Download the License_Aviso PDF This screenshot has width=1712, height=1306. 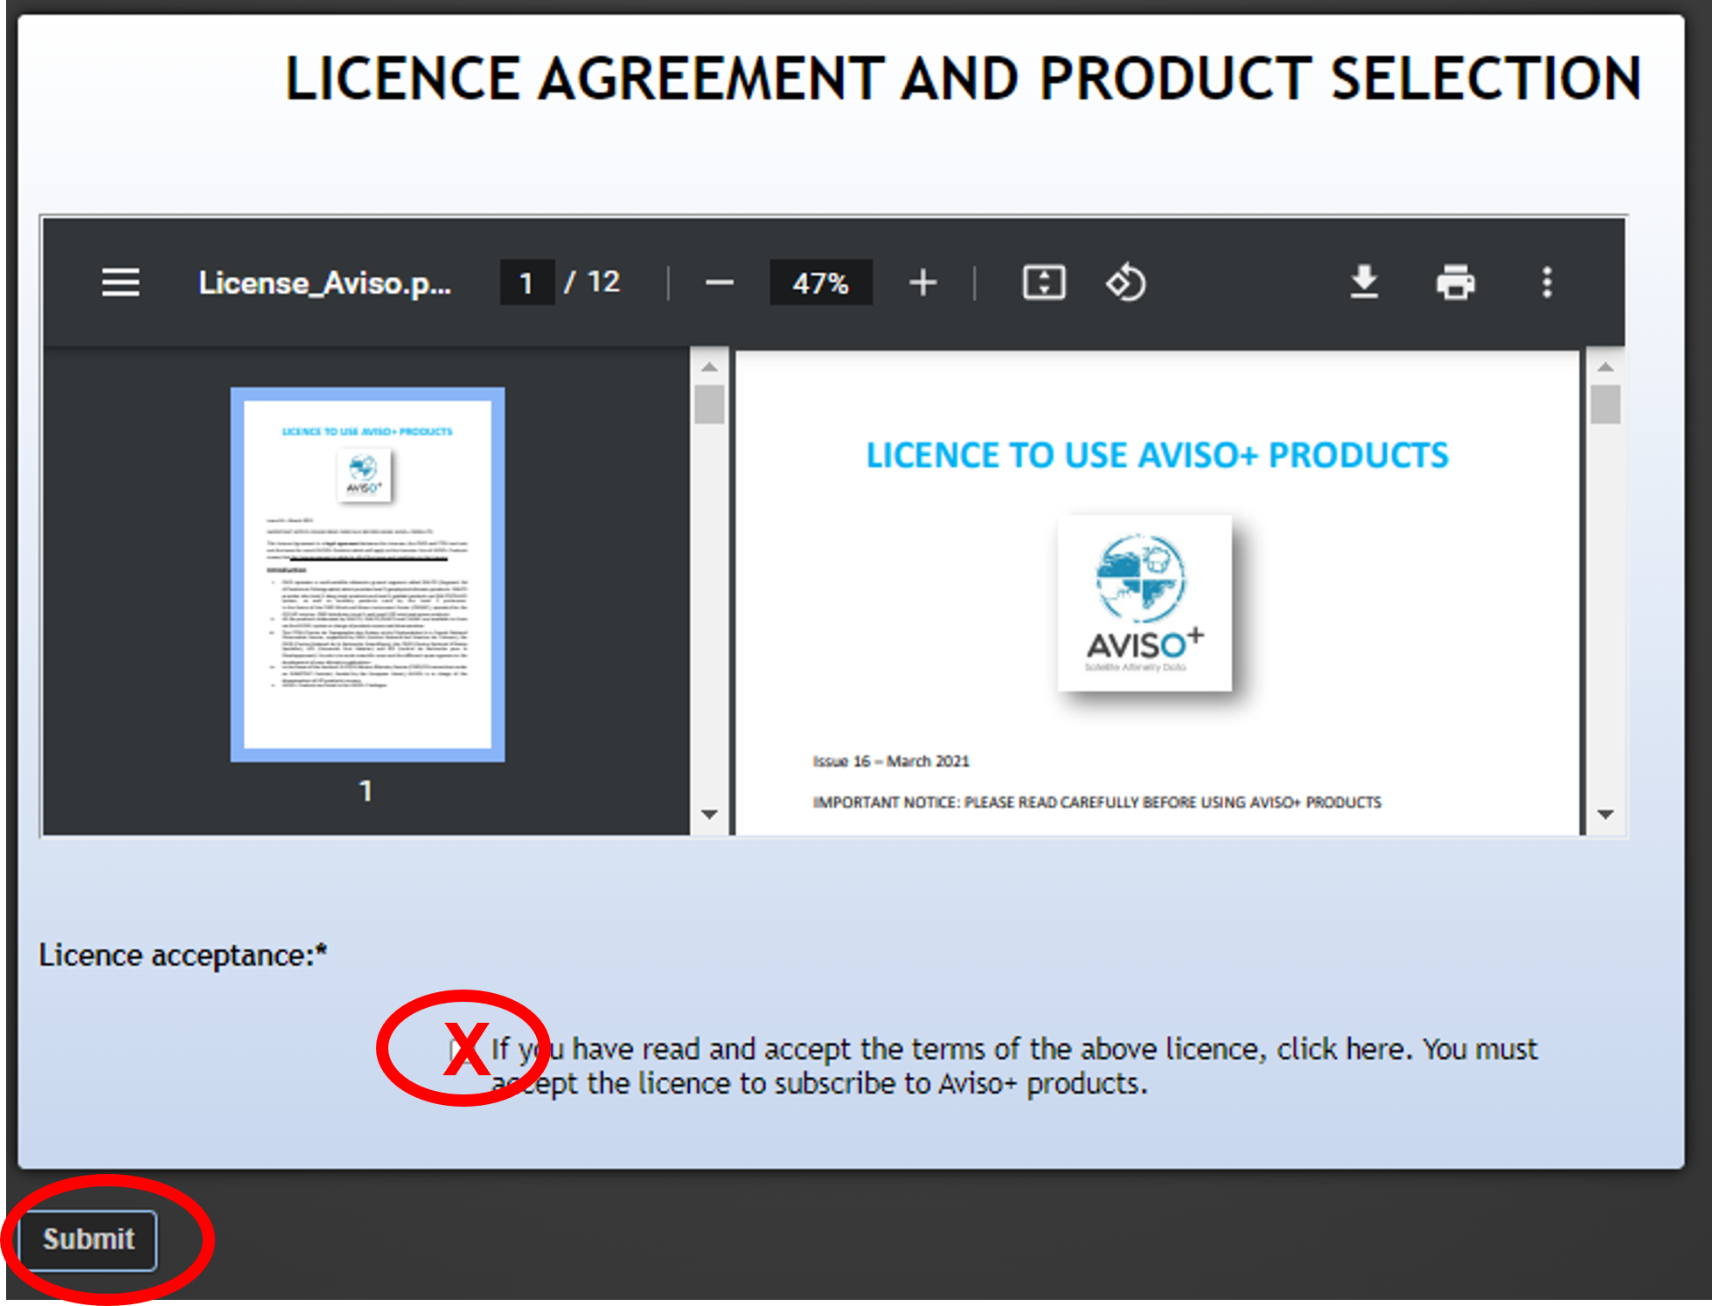[x=1364, y=281]
